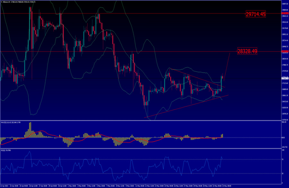This screenshot has width=289, height=188.
Task: Click the RSI 30 level axis label
Action: tap(283, 174)
